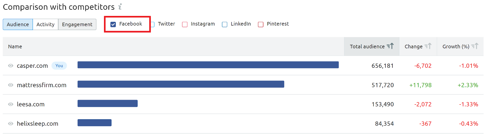Click the Growth (%) sort icon

coord(475,46)
